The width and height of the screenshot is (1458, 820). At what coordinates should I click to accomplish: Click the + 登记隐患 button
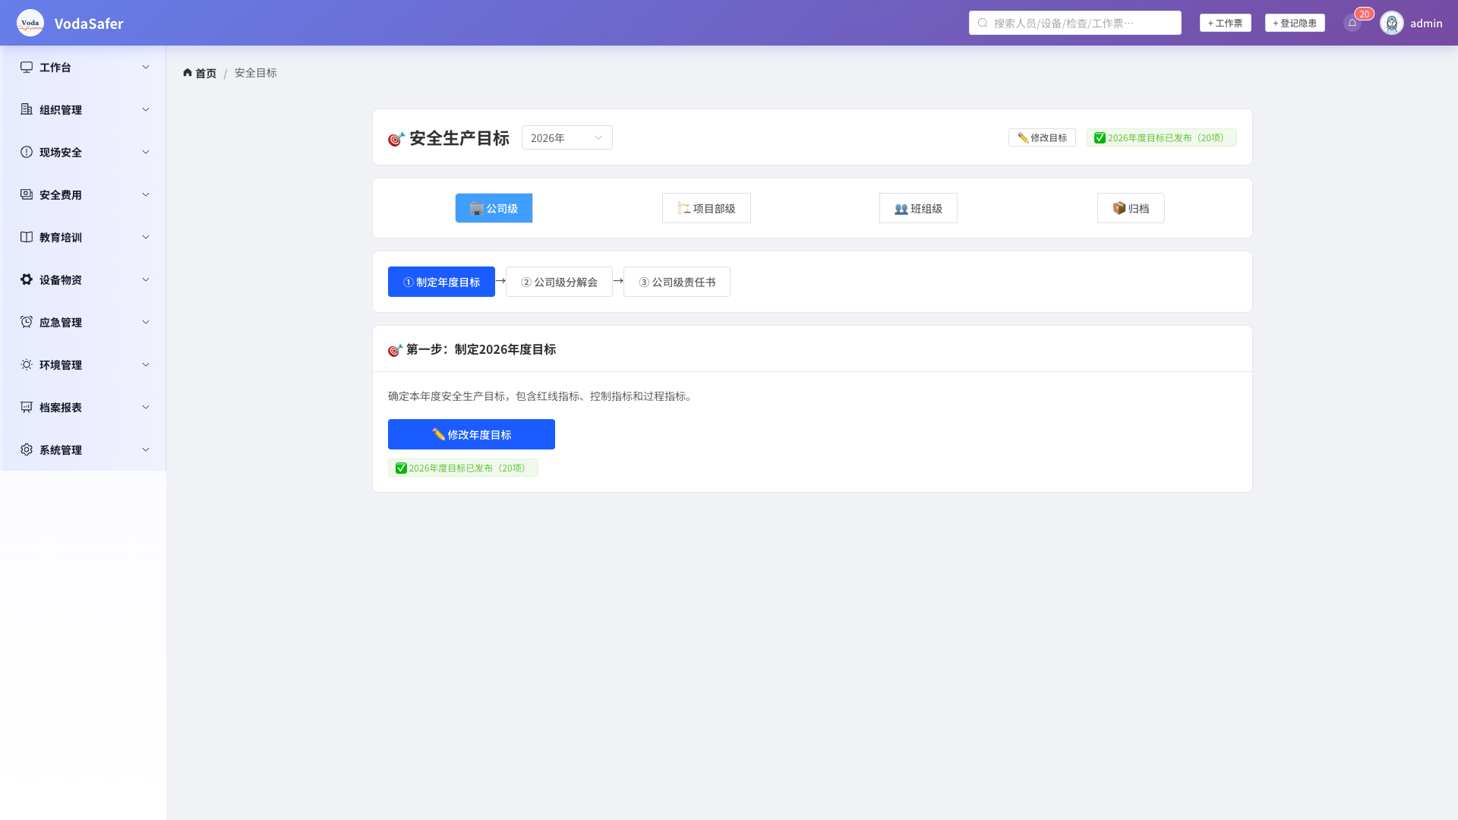1295,23
